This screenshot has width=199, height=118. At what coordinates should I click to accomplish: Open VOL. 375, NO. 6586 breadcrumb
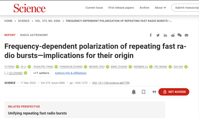pos(48,21)
